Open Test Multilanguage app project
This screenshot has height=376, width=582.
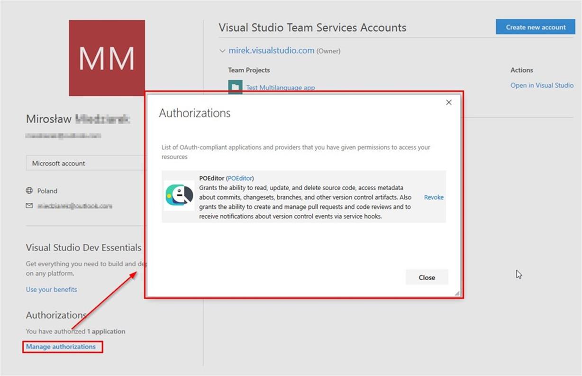click(280, 88)
